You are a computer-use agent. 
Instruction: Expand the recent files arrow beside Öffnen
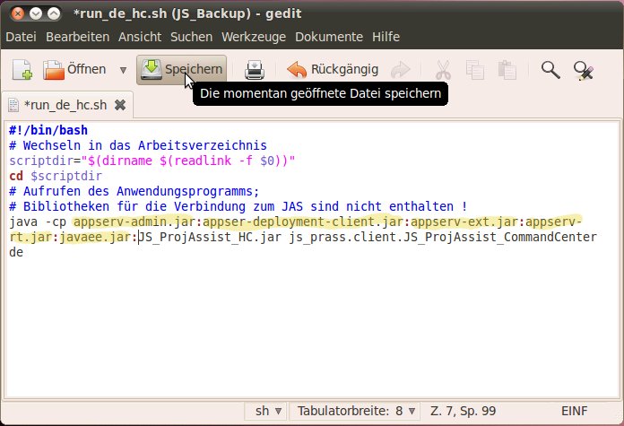click(x=123, y=70)
